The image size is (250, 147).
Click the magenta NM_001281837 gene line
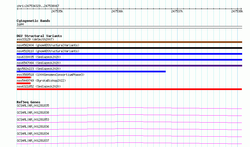click(129, 143)
